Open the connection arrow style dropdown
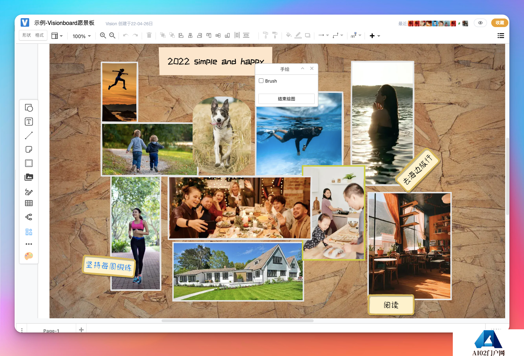Image resolution: width=524 pixels, height=356 pixels. coord(323,35)
